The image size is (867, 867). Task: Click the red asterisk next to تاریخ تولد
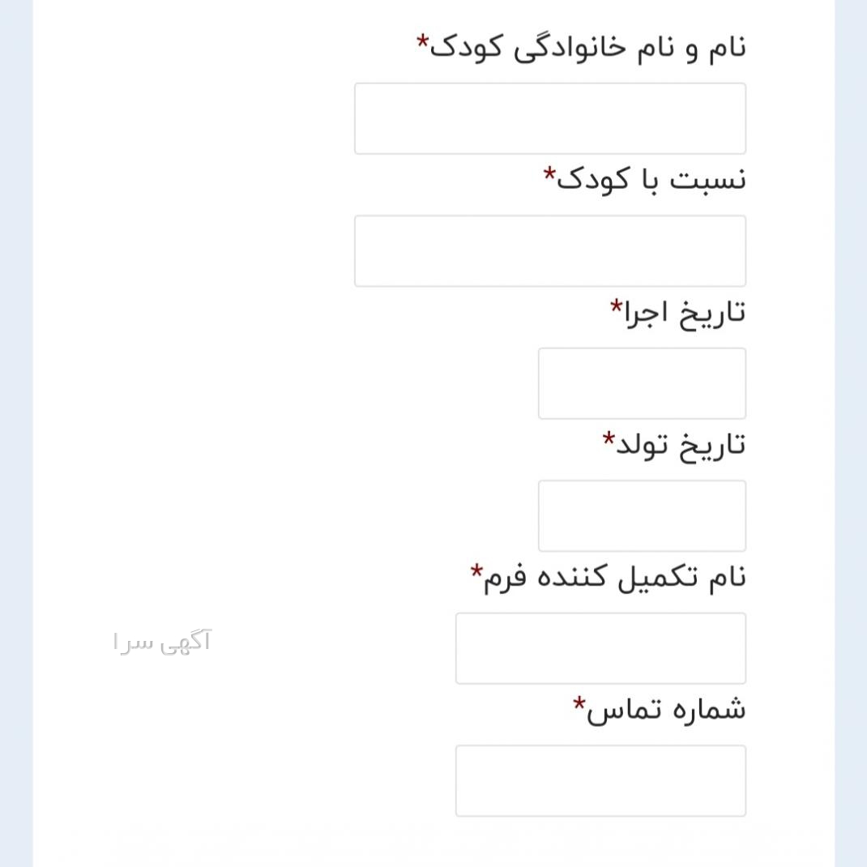[609, 438]
